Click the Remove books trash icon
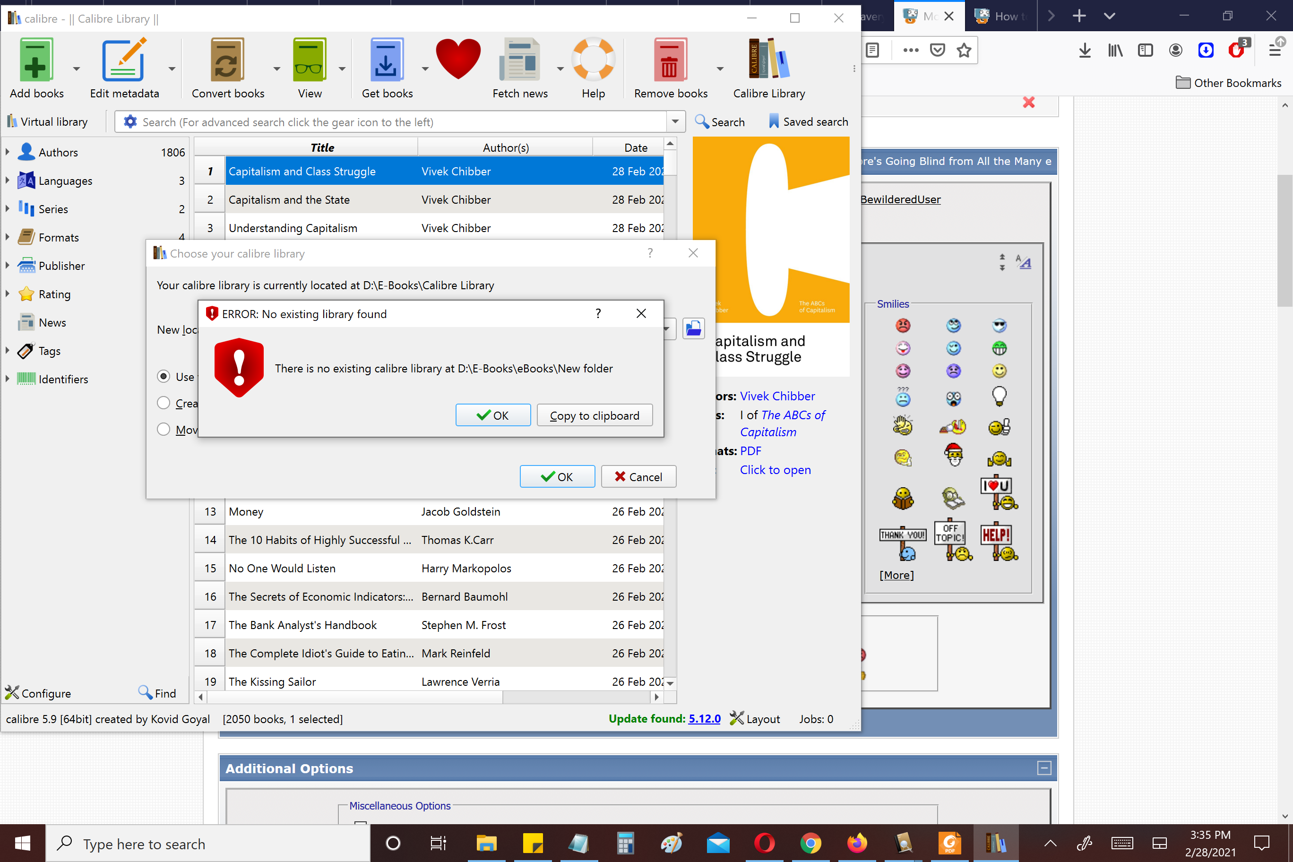This screenshot has width=1293, height=862. tap(670, 60)
